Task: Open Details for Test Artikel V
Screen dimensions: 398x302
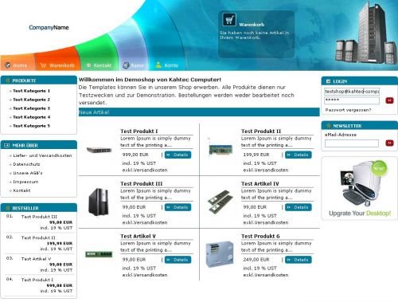Action: 178,260
